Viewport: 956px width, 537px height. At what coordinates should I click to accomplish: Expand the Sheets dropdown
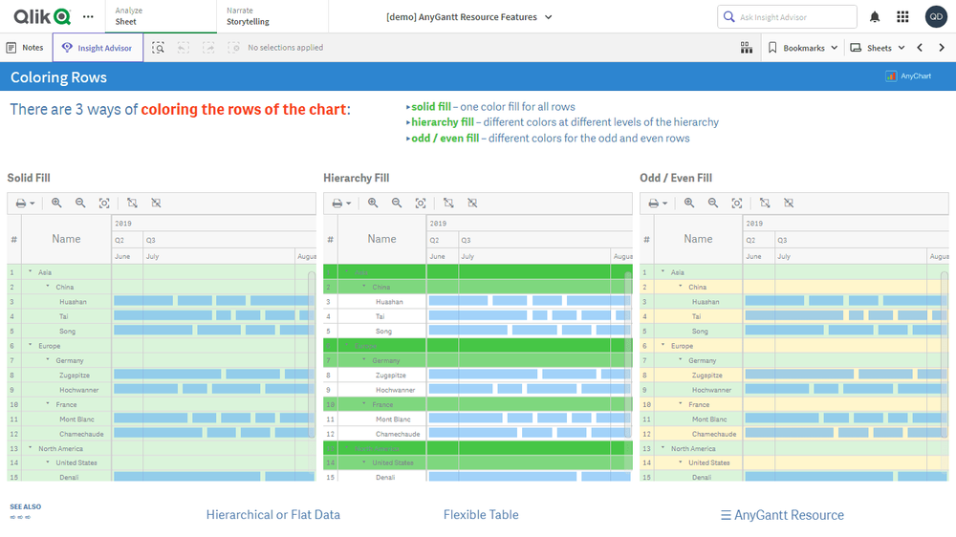point(877,48)
